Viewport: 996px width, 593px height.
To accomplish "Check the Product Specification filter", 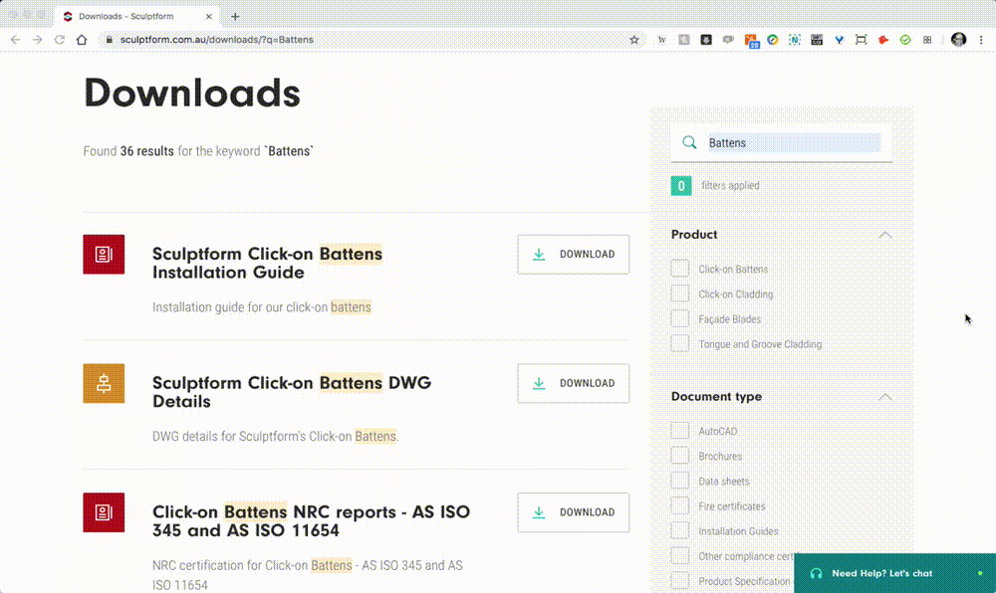I will point(679,580).
